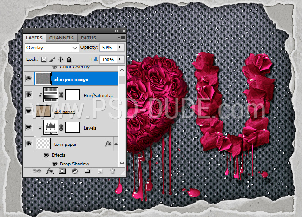Lock all with padlock icon
The image size is (302, 217).
pyautogui.click(x=69, y=59)
